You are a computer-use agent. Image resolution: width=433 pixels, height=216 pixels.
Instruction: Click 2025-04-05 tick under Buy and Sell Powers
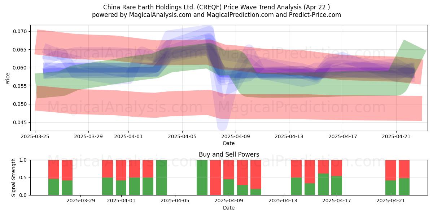pos(175,201)
